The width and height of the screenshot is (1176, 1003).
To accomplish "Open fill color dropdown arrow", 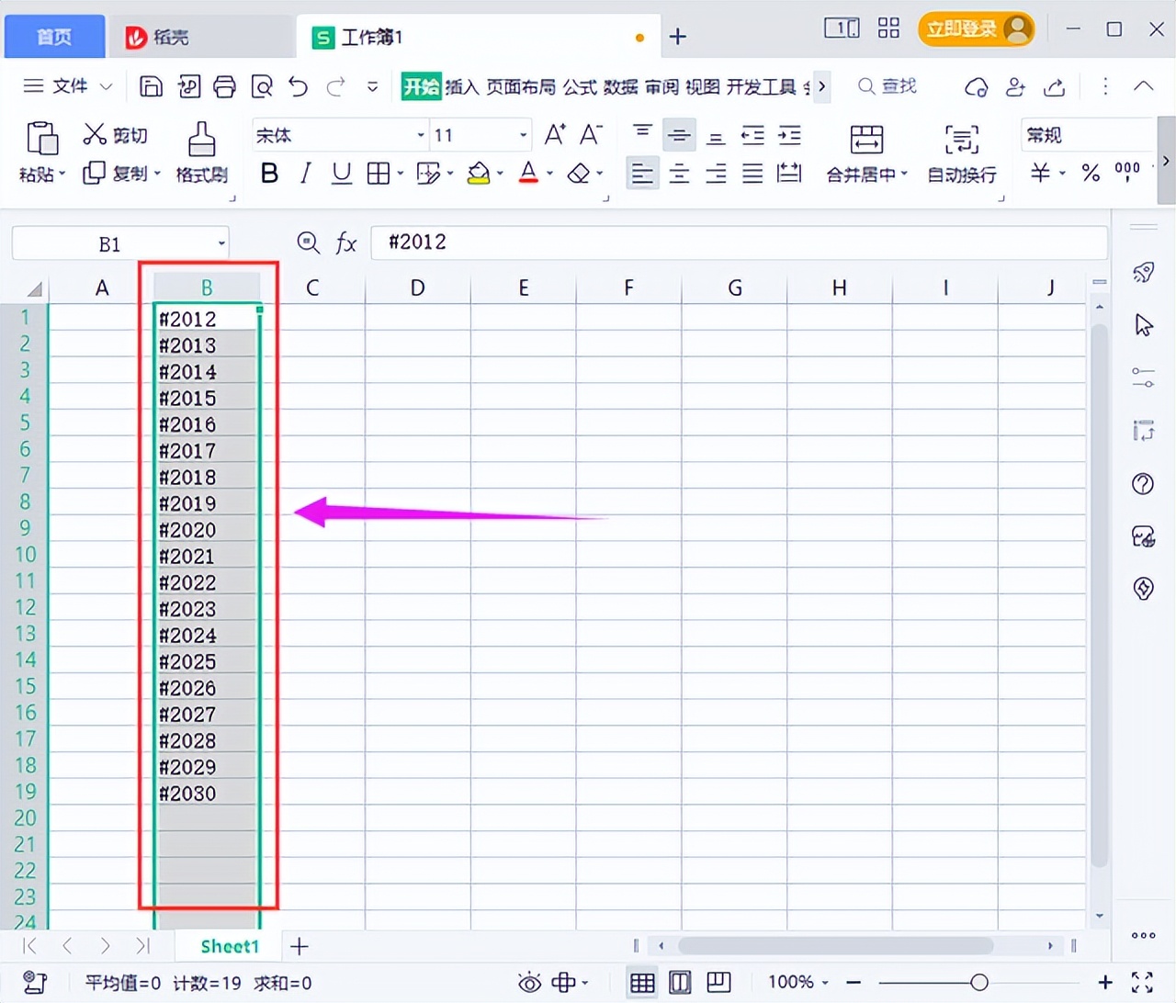I will [500, 173].
